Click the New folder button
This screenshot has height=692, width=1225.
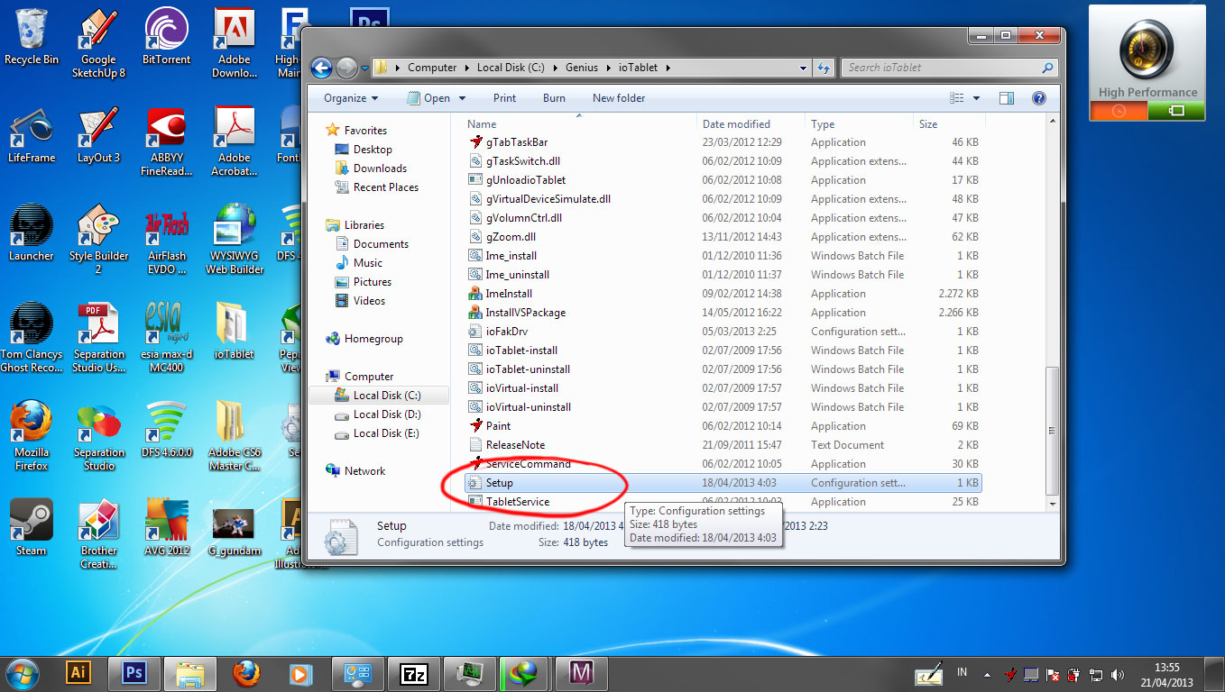tap(618, 97)
